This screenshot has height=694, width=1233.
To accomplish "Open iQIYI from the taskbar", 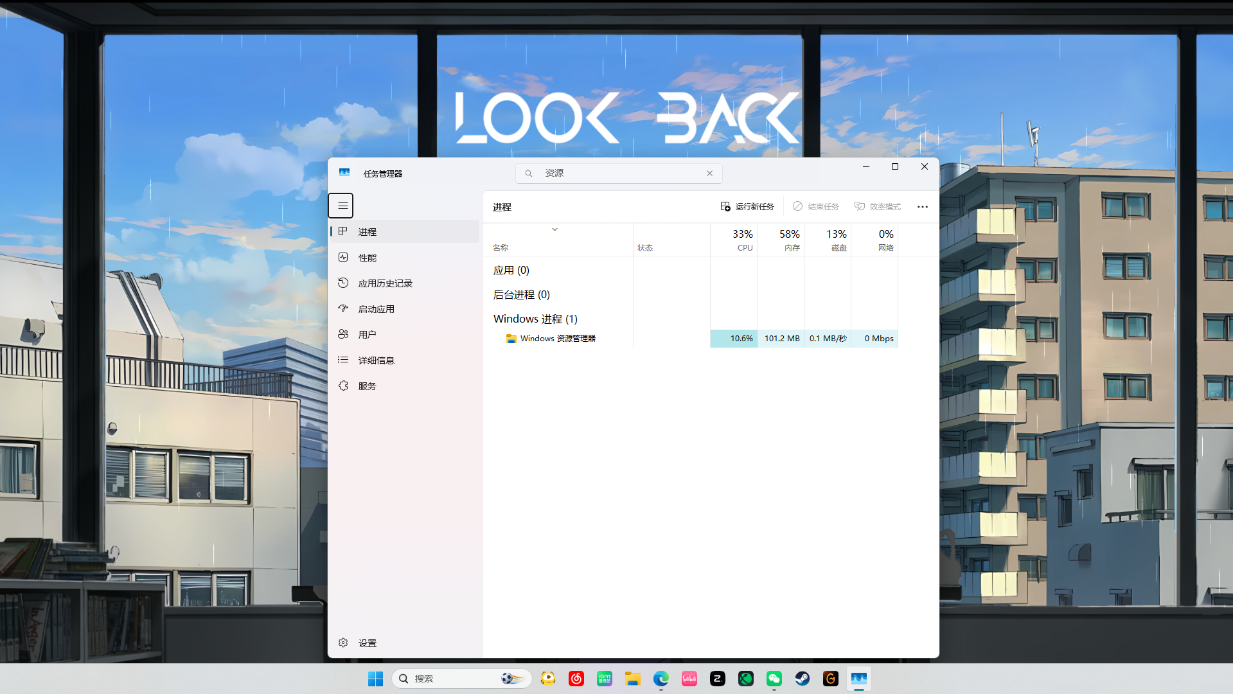I will 605,679.
